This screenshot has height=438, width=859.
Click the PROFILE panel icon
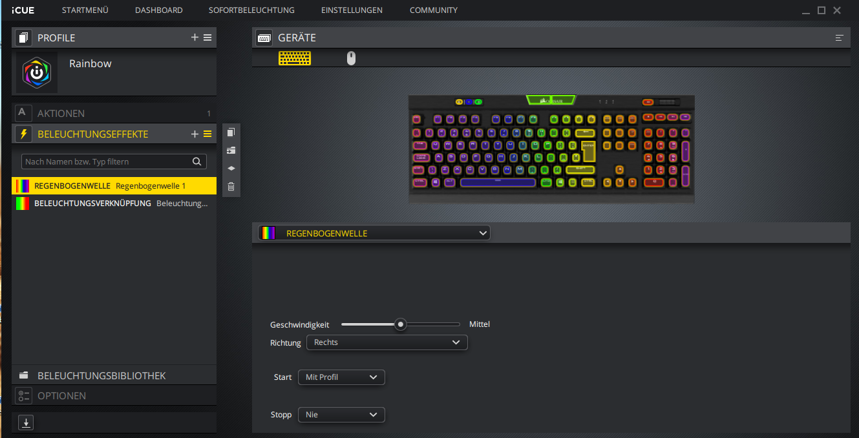click(24, 37)
